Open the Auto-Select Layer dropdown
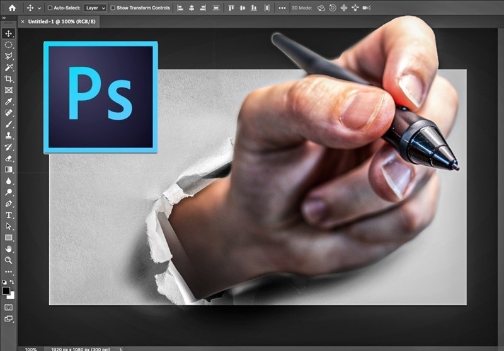Screen dimensions: 504x351 95,8
